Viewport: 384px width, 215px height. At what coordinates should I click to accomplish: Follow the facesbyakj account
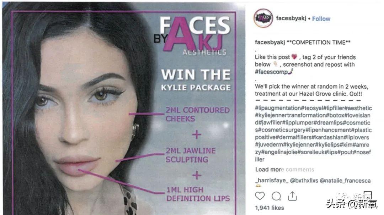321,19
